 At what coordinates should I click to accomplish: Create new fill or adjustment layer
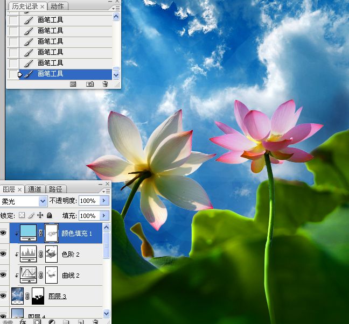52,322
